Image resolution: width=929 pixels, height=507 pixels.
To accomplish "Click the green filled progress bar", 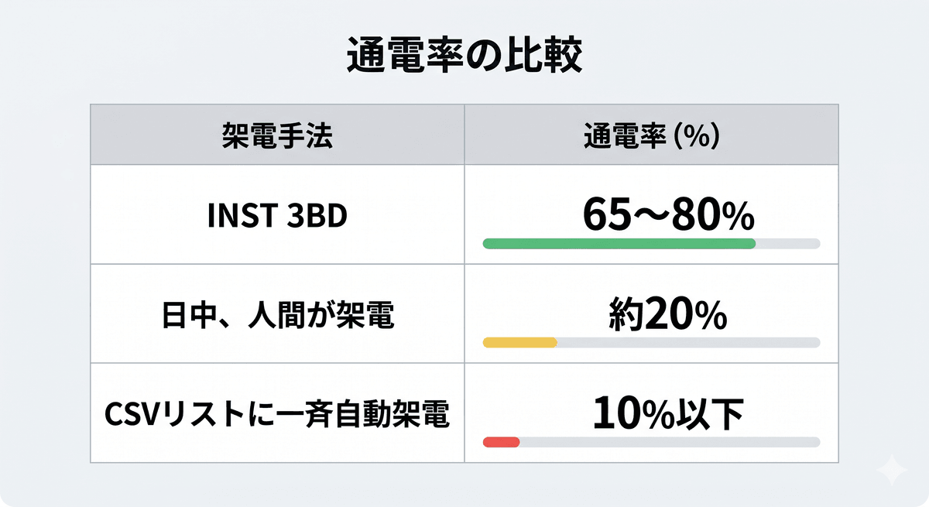I will point(619,244).
